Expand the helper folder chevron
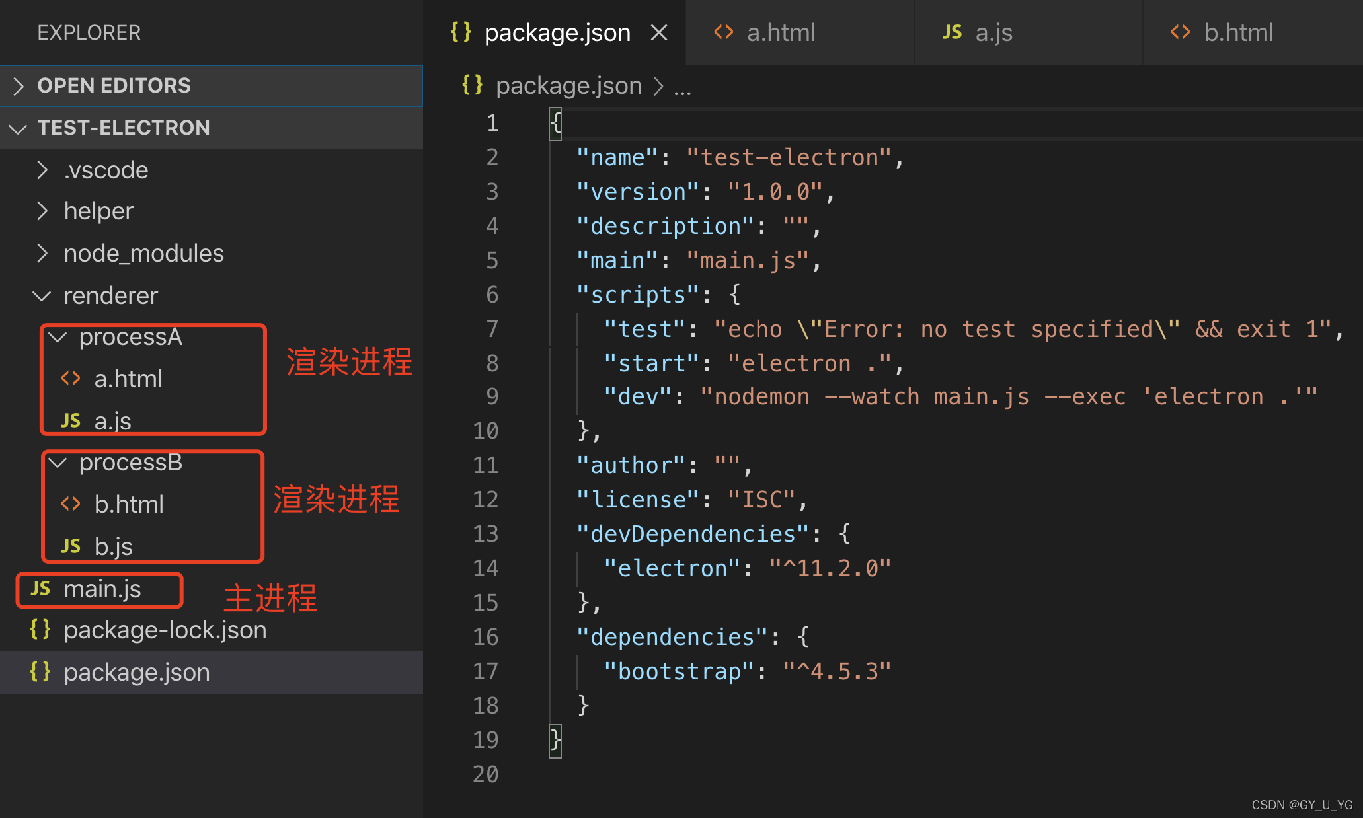 pyautogui.click(x=42, y=211)
